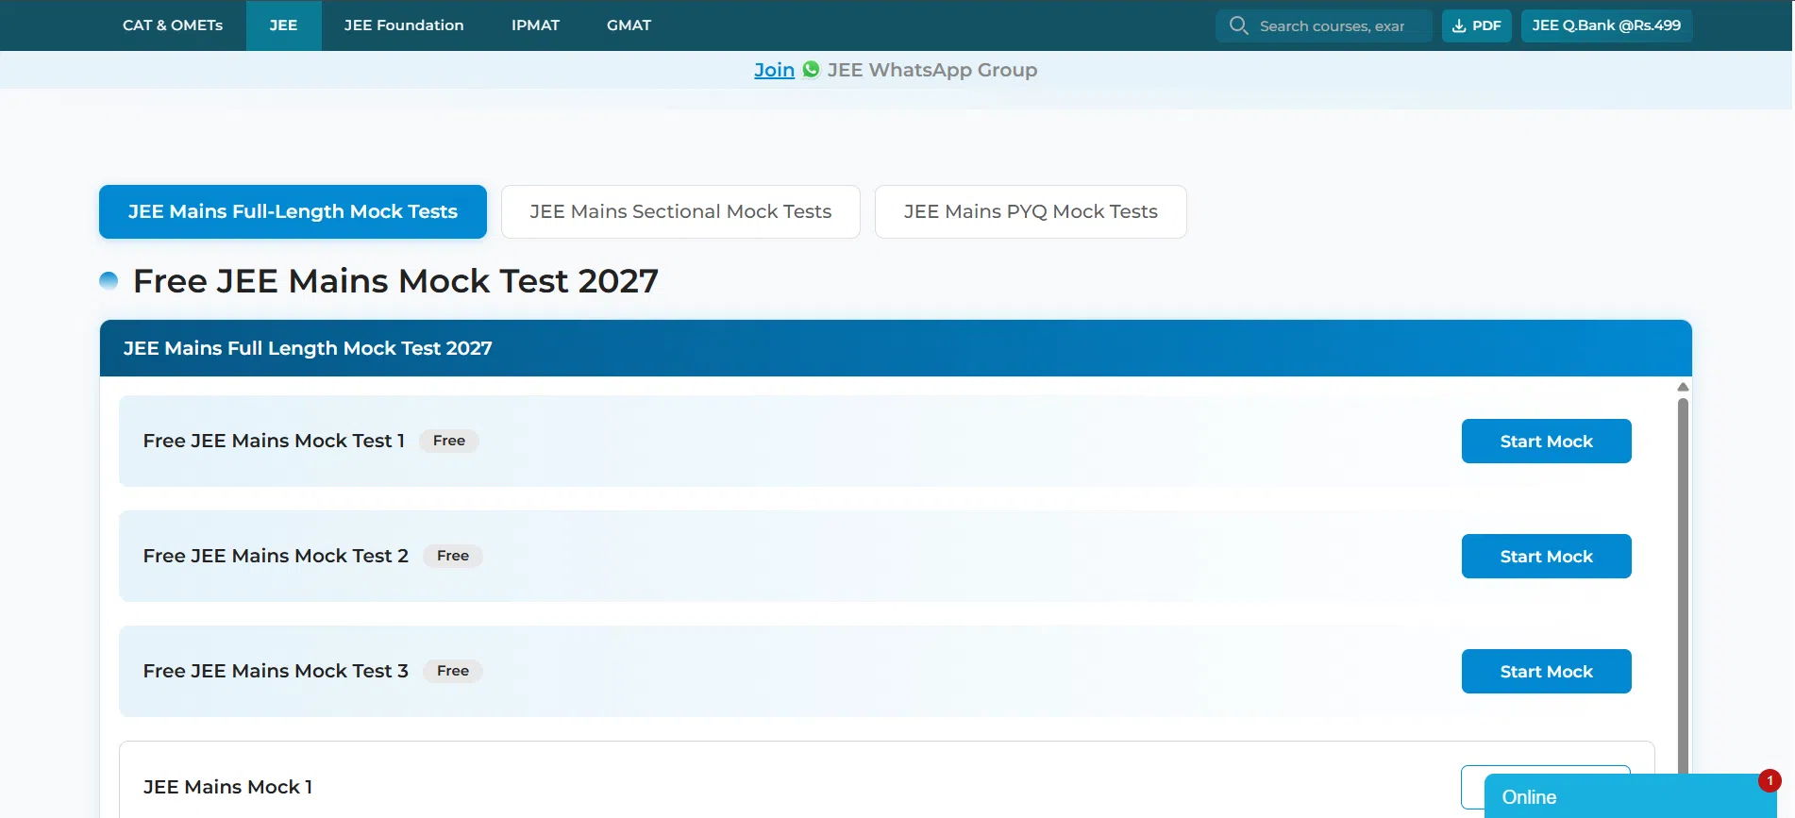The height and width of the screenshot is (818, 1795).
Task: Switch to JEE Mains PYQ Mock Tests tab
Action: pos(1031,211)
